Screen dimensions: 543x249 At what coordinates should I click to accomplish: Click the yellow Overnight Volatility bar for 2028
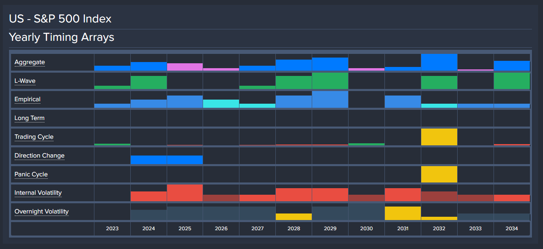coord(294,217)
